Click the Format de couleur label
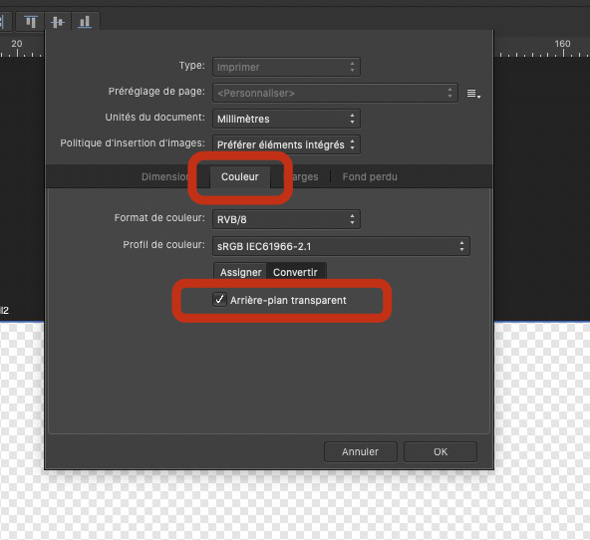The image size is (590, 540). (x=159, y=218)
